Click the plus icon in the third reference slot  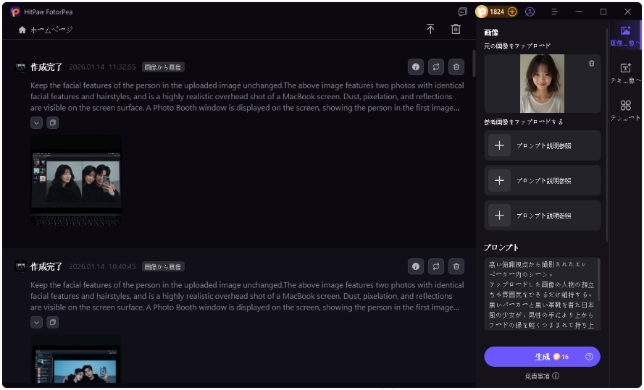pos(499,216)
